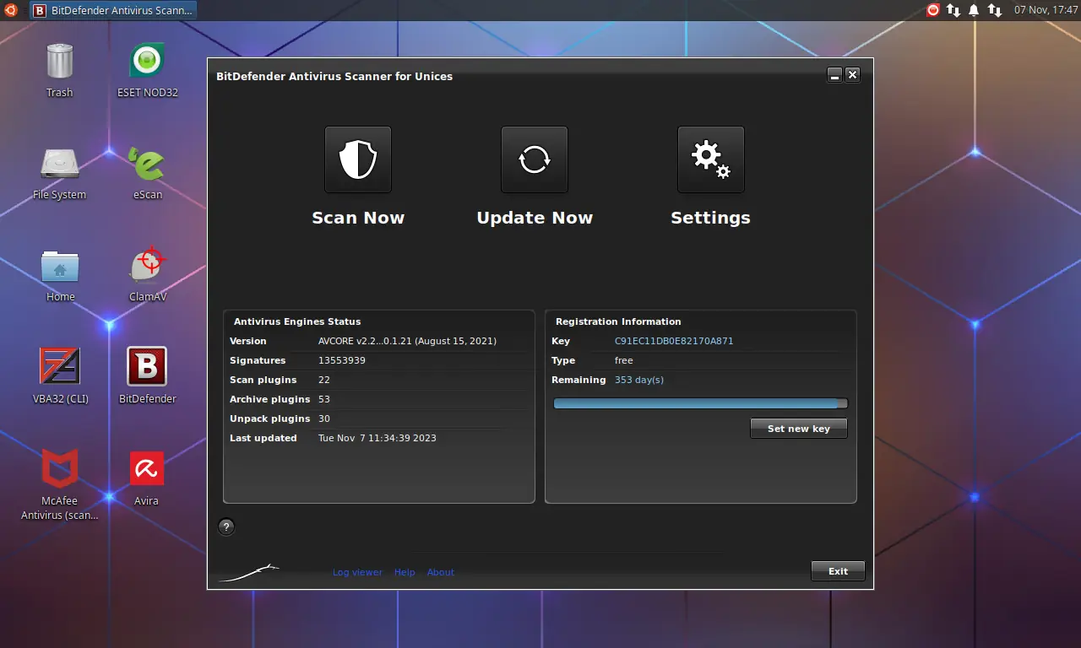Click the remaining license progress bar
The width and height of the screenshot is (1081, 648).
pyautogui.click(x=700, y=404)
